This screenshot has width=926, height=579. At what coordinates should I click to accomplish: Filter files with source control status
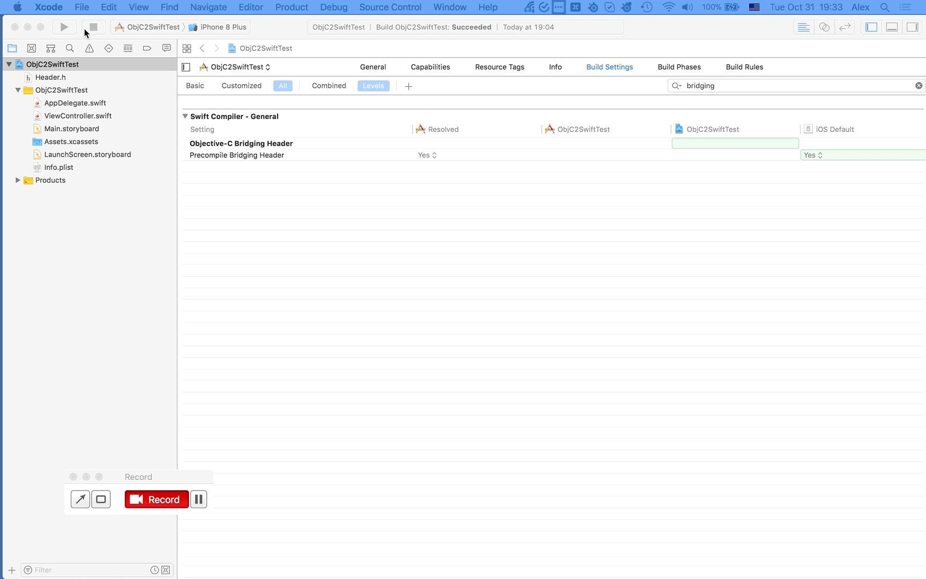point(166,570)
